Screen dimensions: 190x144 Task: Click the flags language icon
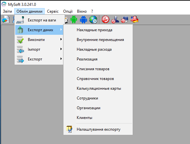point(135,20)
